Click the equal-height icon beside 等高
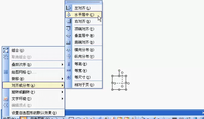 click(x=69, y=64)
